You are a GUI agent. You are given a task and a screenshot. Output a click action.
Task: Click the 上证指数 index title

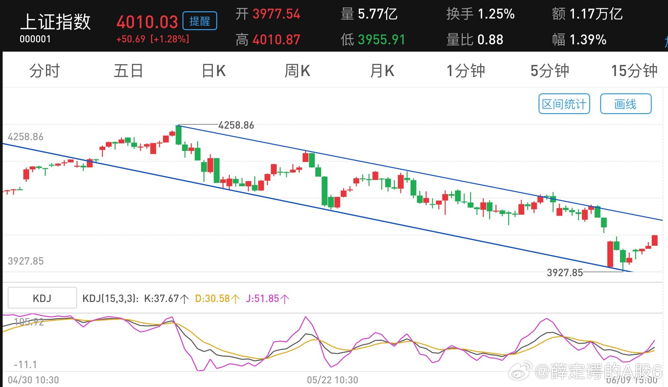tap(55, 22)
